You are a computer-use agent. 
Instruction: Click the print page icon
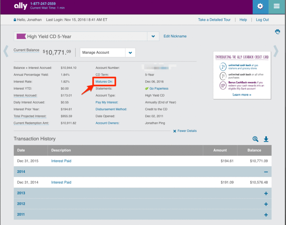coord(277,32)
